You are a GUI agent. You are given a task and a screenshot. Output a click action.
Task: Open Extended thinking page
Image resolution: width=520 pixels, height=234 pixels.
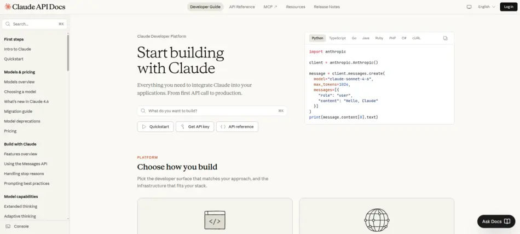(21, 206)
